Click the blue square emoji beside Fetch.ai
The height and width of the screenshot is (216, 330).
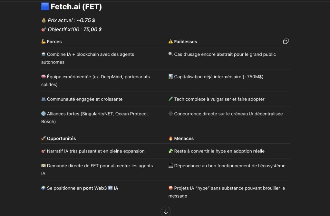[45, 6]
